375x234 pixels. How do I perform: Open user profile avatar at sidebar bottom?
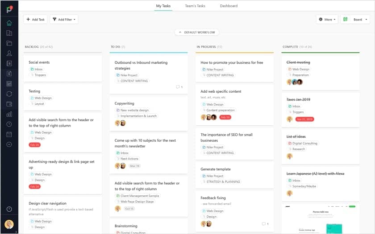pyautogui.click(x=9, y=224)
